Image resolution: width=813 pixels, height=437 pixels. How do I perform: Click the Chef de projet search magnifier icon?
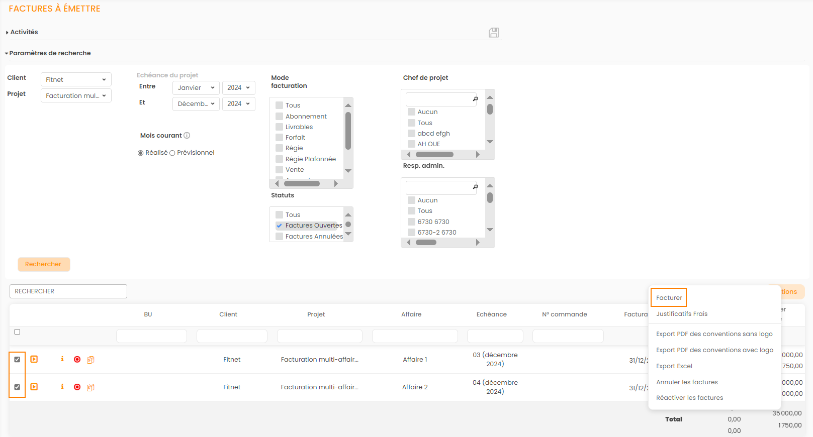(x=475, y=99)
